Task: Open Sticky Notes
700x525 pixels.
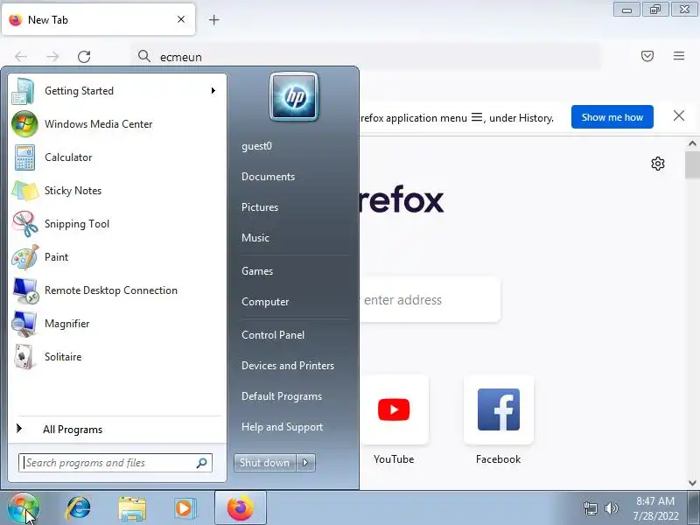Action: (x=116, y=191)
